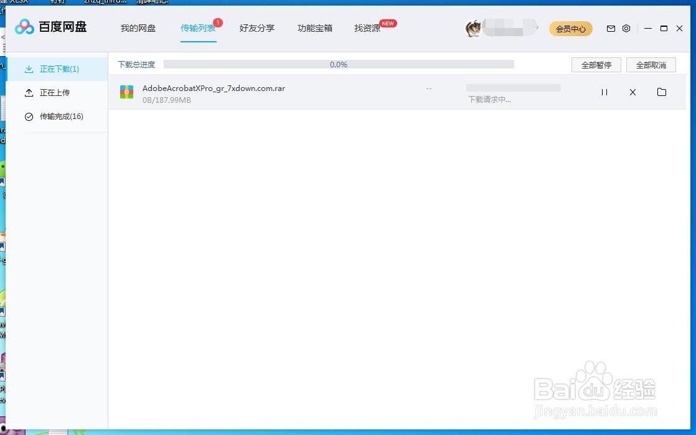Click the RAR file thumbnail icon
This screenshot has height=435, width=696.
[126, 92]
